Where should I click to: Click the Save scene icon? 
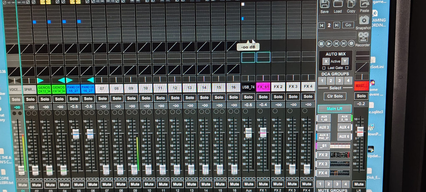(324, 4)
